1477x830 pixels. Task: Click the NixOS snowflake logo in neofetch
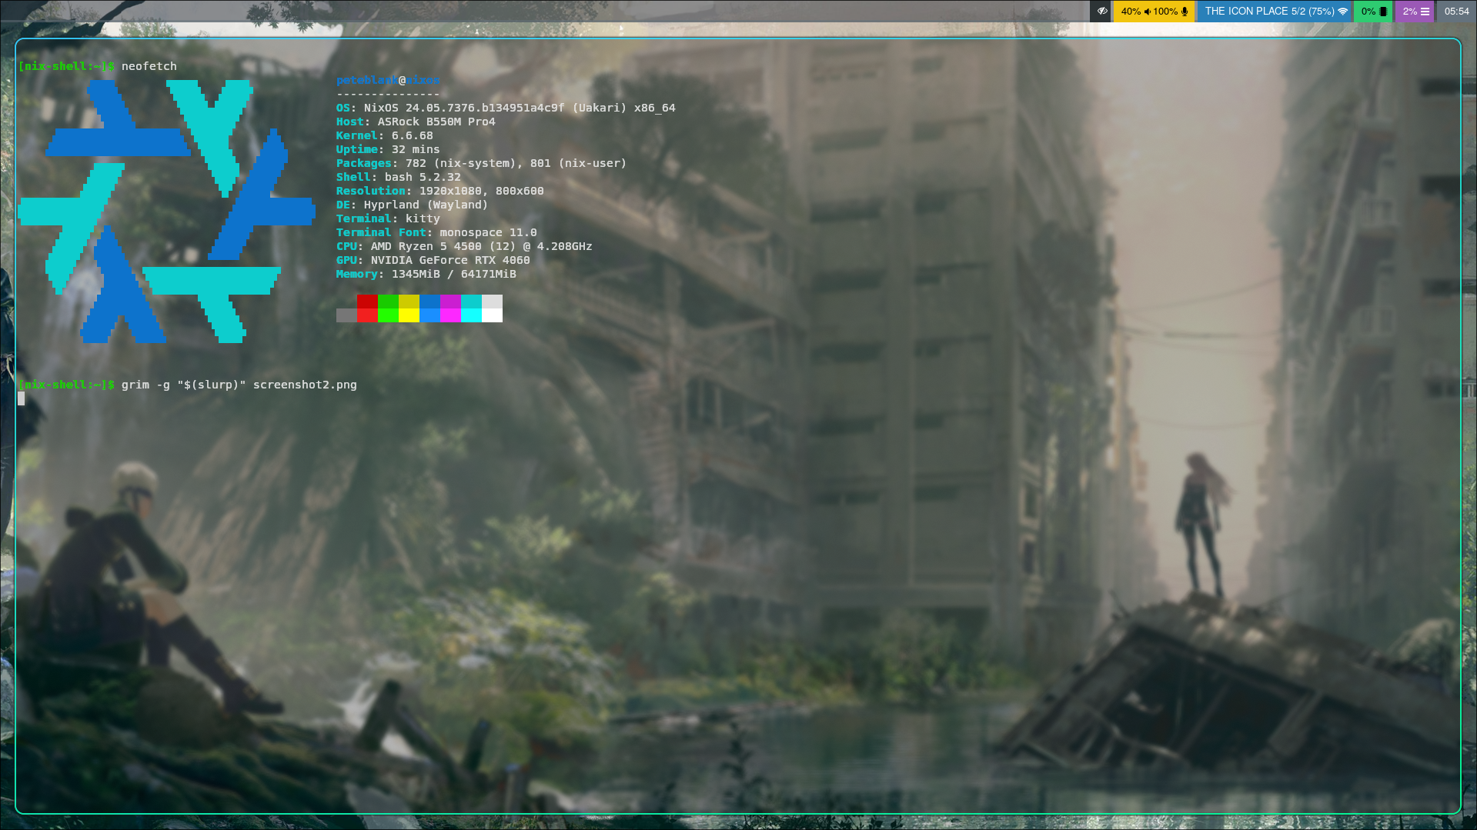(166, 212)
